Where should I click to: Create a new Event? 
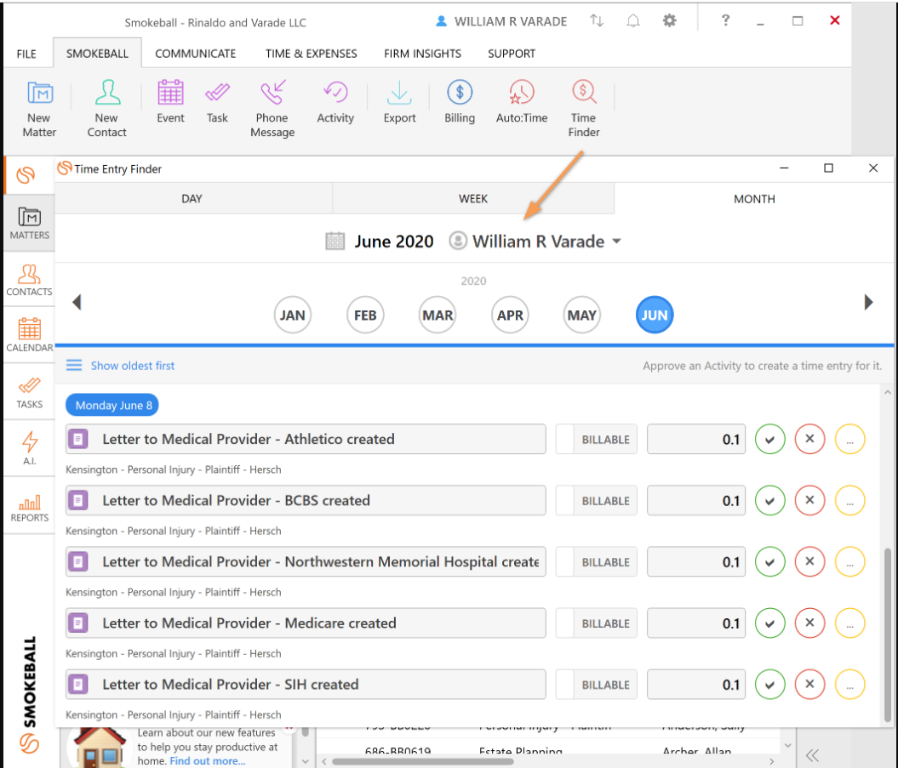(x=171, y=102)
